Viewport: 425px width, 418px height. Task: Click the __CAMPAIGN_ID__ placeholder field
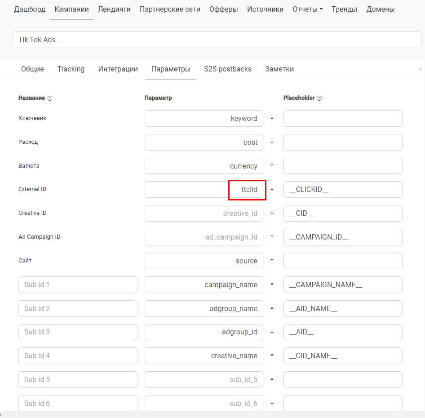[343, 237]
